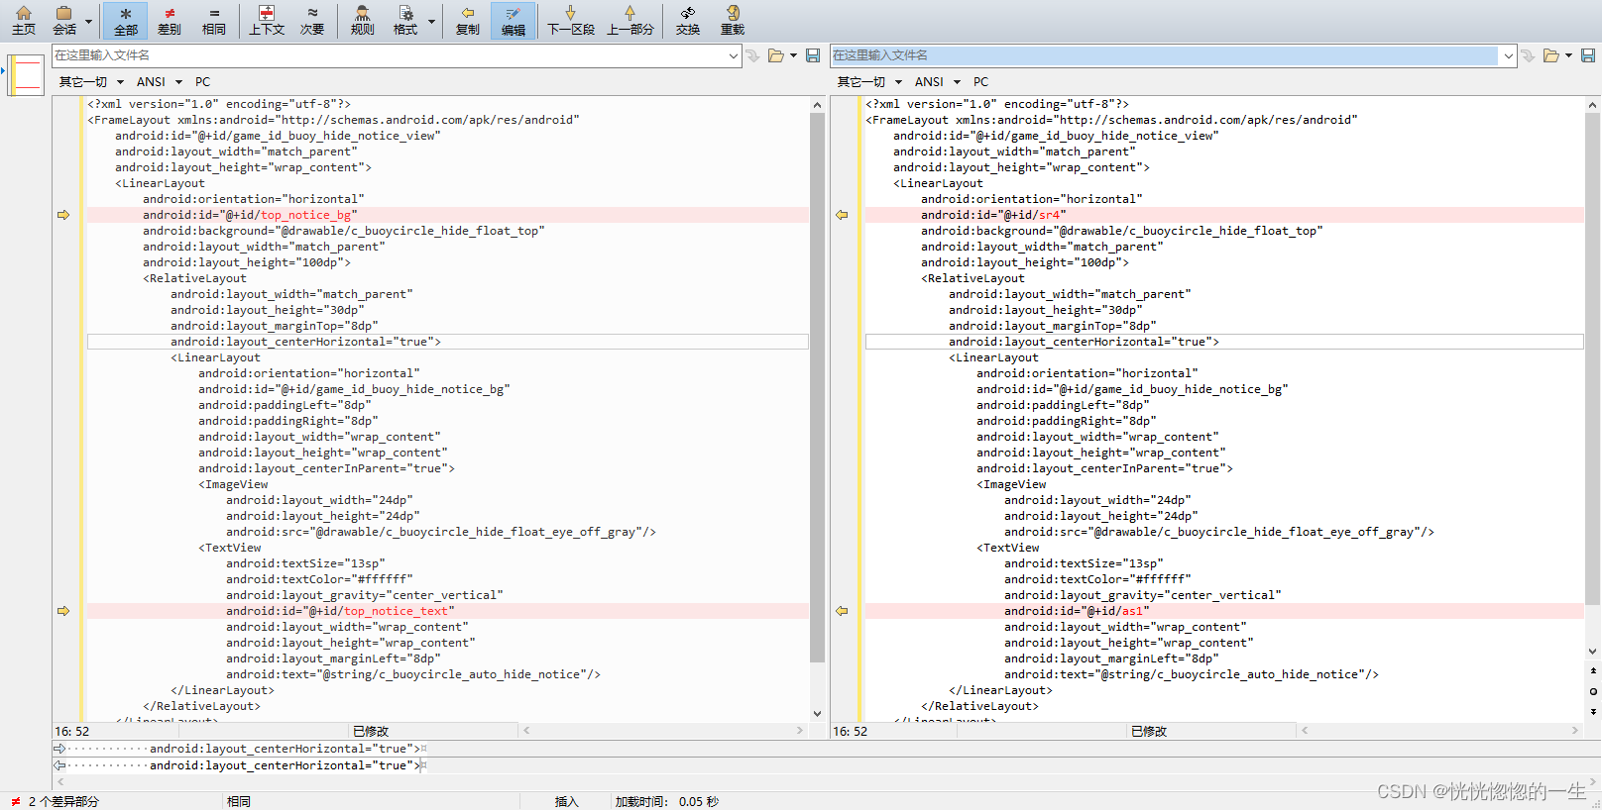Click the 加载时间 status text

666,801
